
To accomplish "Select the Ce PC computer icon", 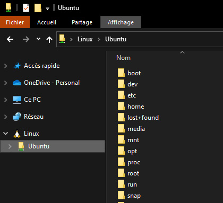I will pos(17,100).
